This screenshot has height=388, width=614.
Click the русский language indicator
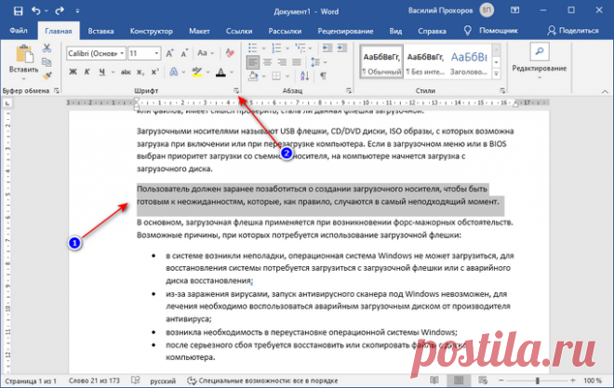coord(163,381)
